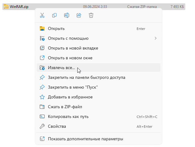
Task: Click the star icon for favorites
Action: (42, 97)
